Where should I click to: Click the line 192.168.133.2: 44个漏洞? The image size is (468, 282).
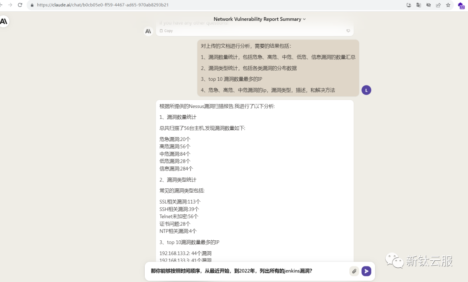(185, 253)
